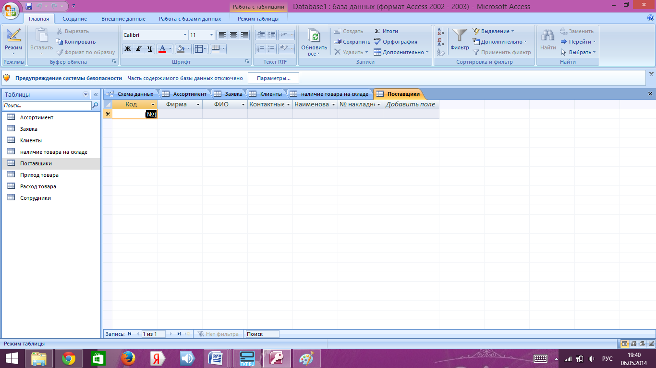Click Windows Start button

12,358
